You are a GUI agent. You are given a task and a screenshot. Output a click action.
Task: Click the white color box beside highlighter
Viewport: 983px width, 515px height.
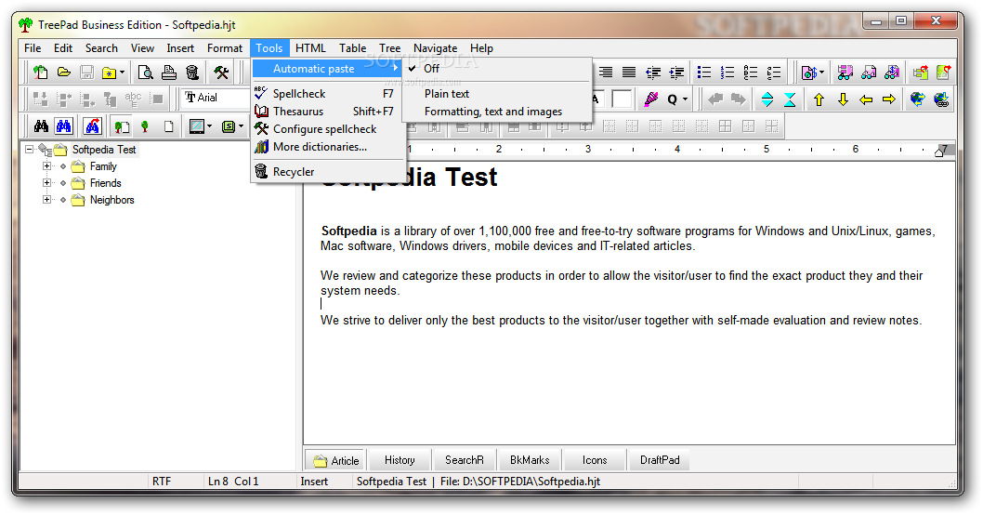tap(622, 99)
